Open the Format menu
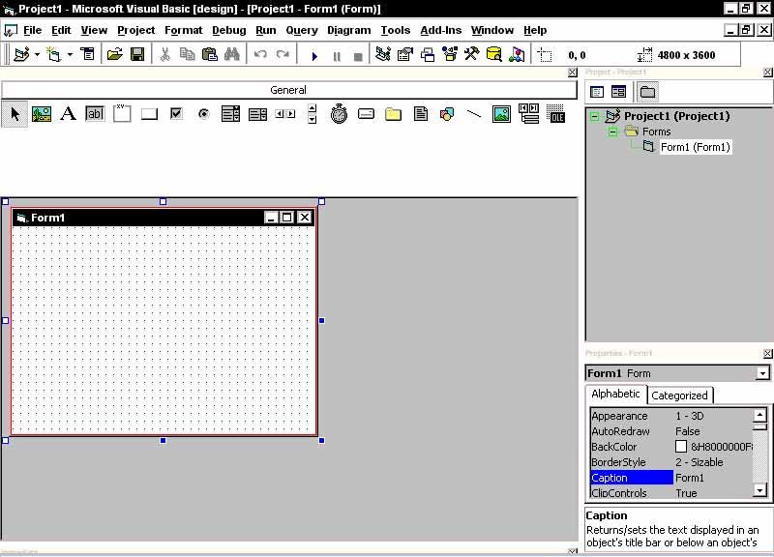The height and width of the screenshot is (557, 774). (184, 30)
